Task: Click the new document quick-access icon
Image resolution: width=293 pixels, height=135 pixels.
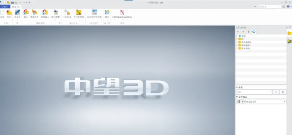Action: [5, 3]
